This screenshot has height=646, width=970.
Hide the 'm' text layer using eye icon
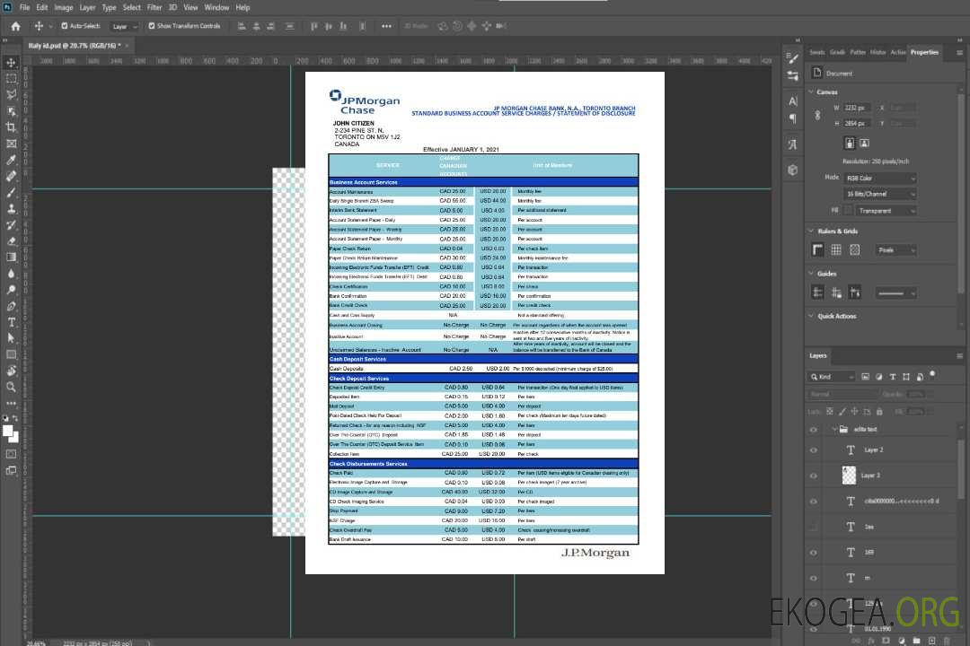(814, 579)
